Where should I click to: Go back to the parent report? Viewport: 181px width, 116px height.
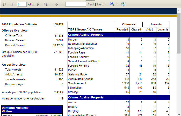point(57,4)
